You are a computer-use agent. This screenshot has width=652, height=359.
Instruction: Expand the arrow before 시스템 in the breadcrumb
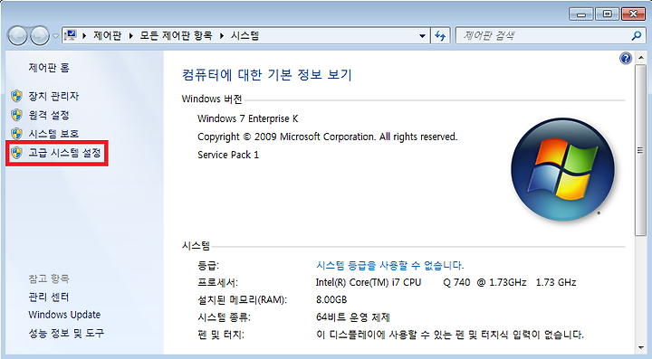coord(222,36)
